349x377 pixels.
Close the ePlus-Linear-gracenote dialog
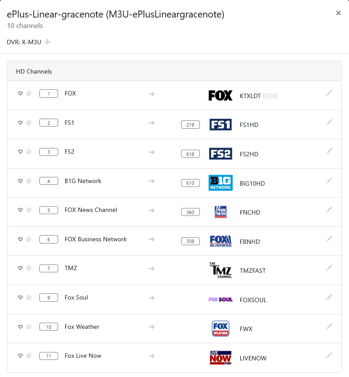pyautogui.click(x=338, y=13)
